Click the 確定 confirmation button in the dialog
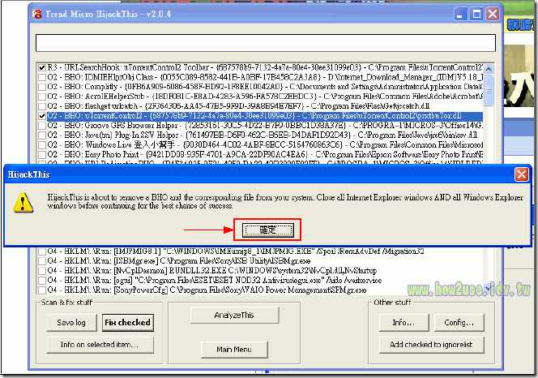Screen dimensions: 538x378 (267, 230)
